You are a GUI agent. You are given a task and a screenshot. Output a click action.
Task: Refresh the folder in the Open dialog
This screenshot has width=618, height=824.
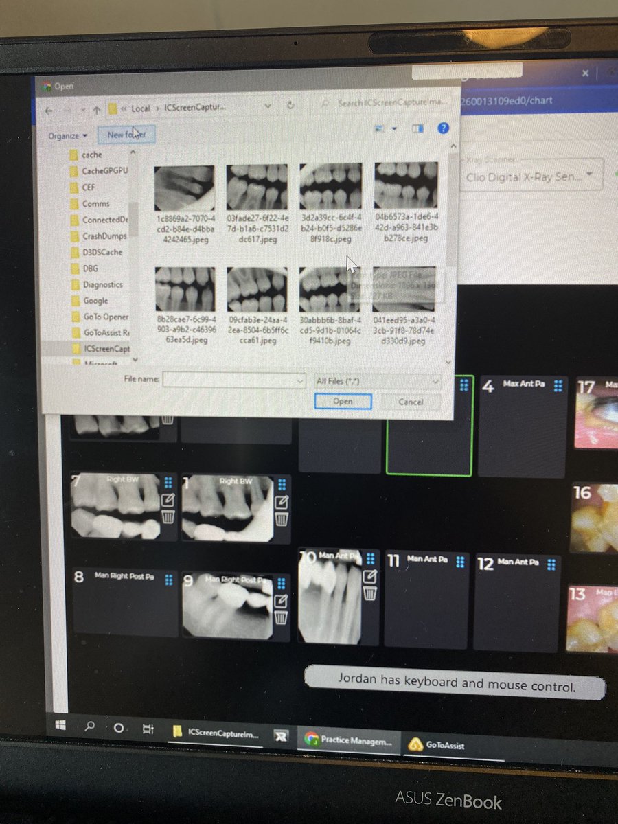pos(290,105)
